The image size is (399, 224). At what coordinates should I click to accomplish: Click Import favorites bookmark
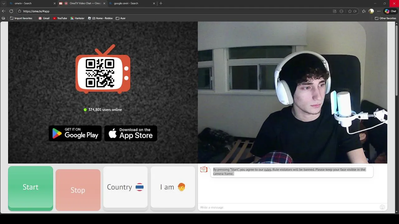[x=21, y=18]
